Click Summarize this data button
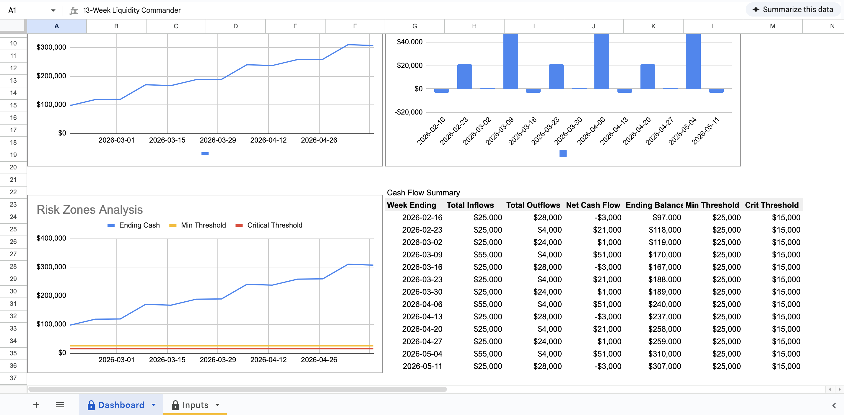This screenshot has width=844, height=415. [793, 9]
